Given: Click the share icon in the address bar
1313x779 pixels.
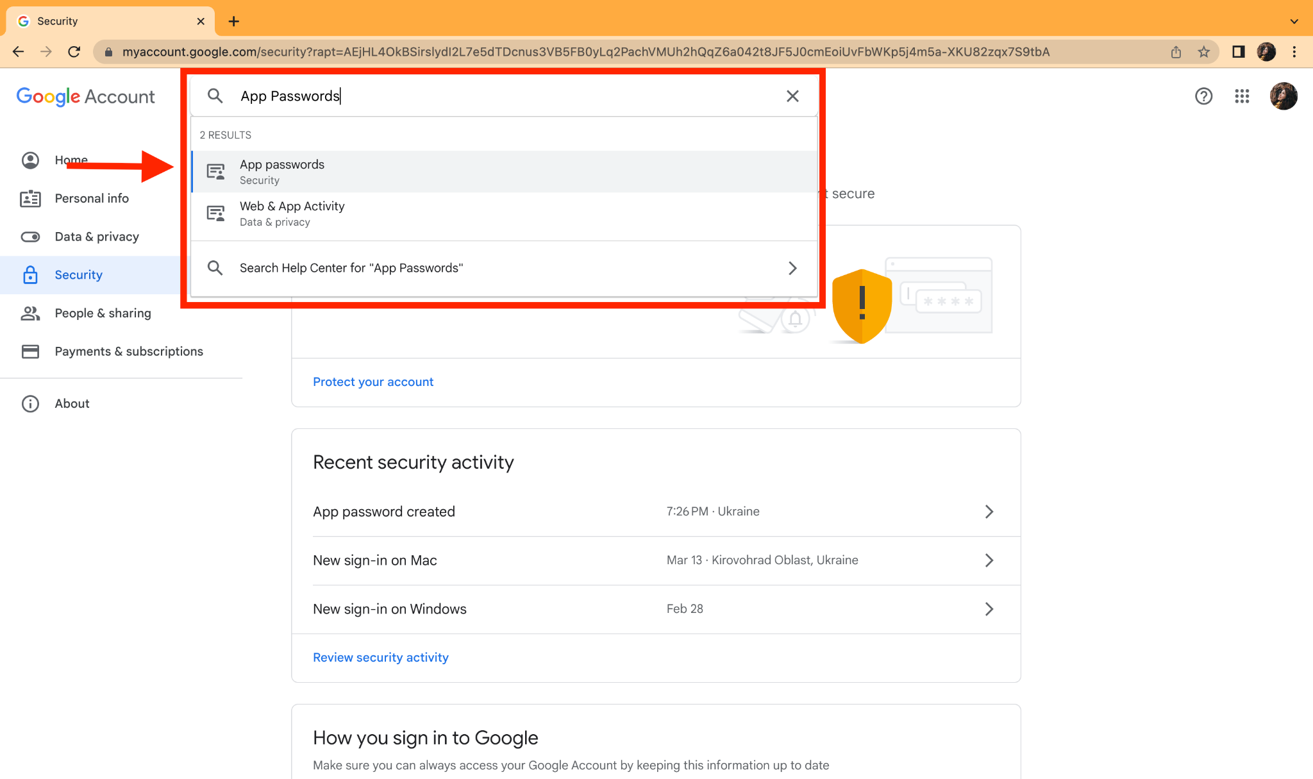Looking at the screenshot, I should (x=1176, y=52).
